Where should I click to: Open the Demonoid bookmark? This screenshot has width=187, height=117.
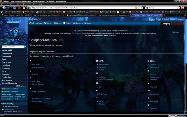175,12
